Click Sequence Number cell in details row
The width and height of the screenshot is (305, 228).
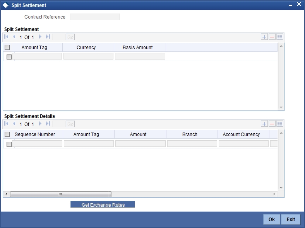(37, 143)
